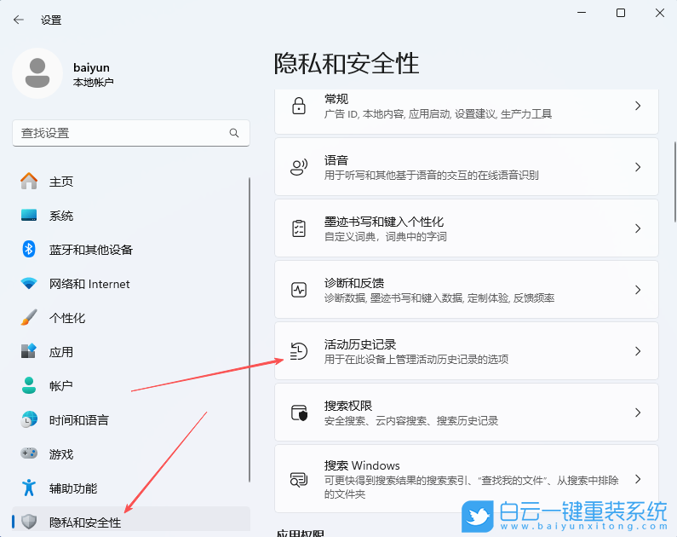
Task: Open 帐户 settings category
Action: pos(131,386)
